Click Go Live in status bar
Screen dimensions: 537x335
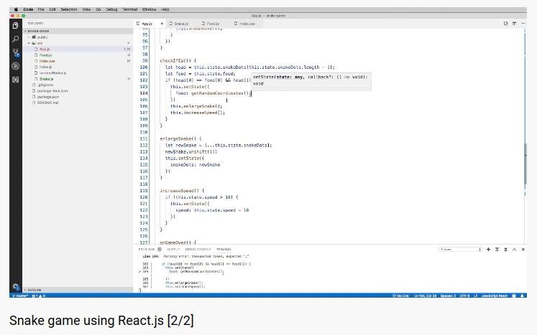[400, 296]
